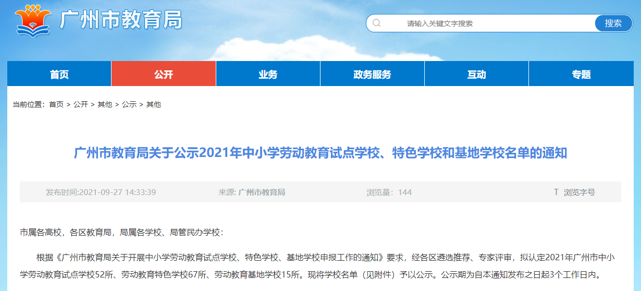Click the paragraph starting with 根据《广州市教育局
The image size is (641, 291).
pos(318,265)
